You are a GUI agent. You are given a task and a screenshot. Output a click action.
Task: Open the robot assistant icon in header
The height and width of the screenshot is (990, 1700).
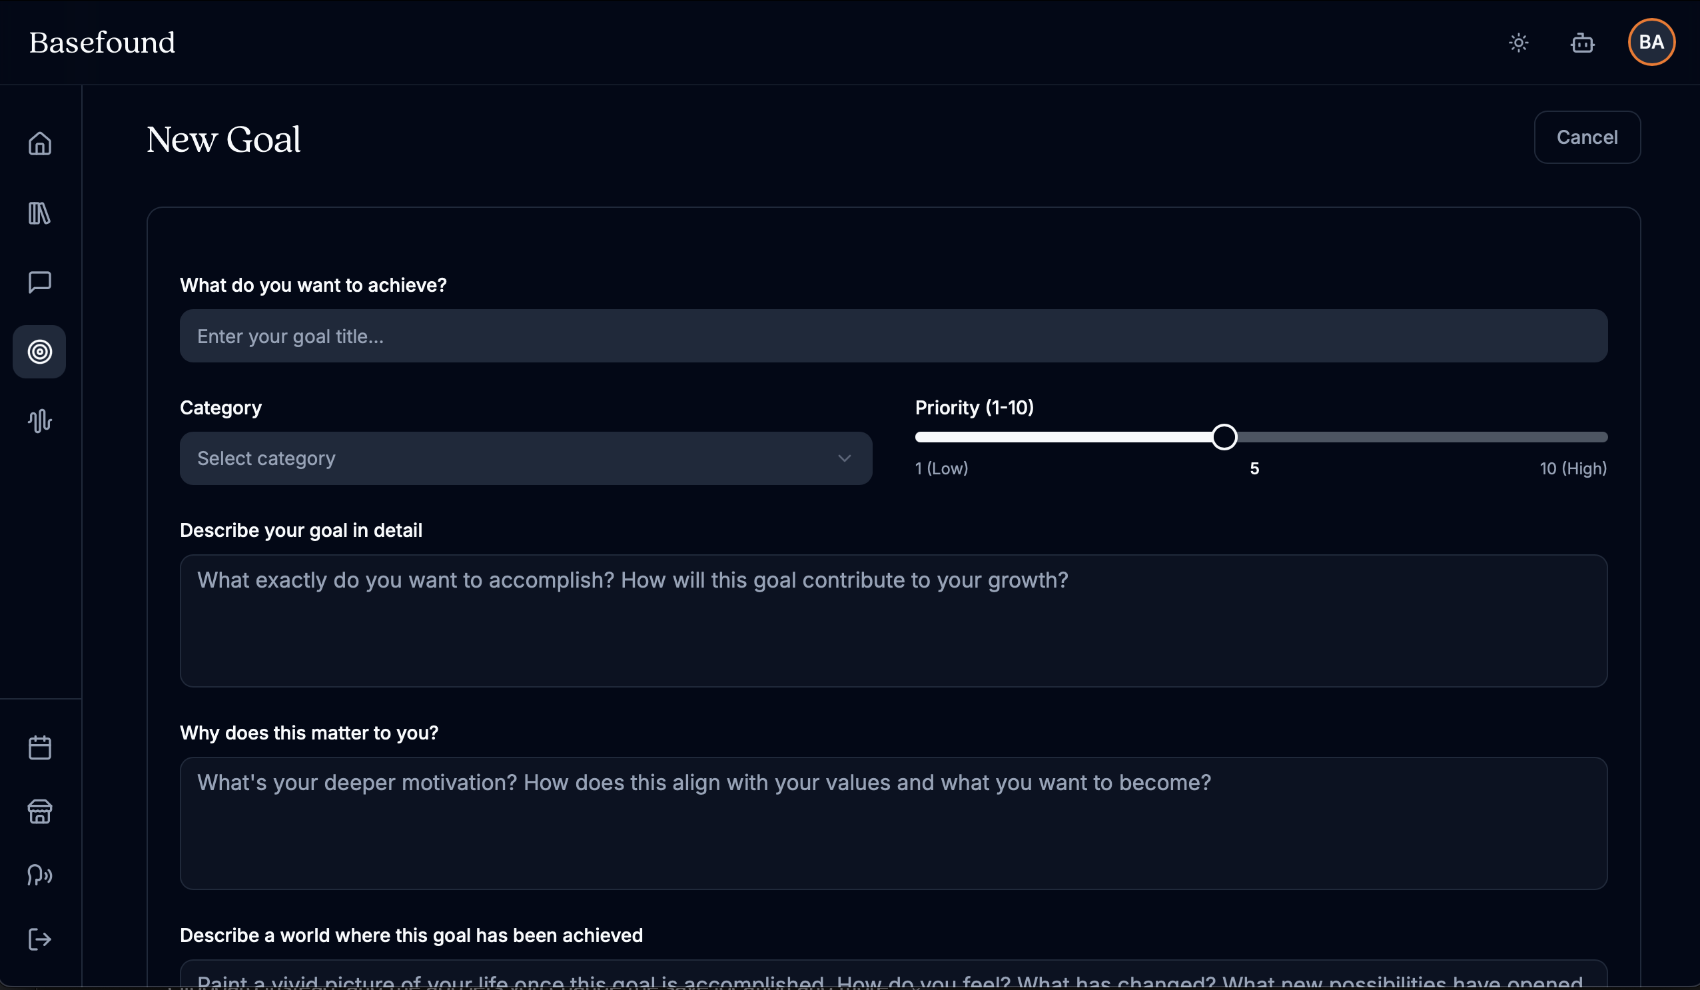click(1582, 43)
